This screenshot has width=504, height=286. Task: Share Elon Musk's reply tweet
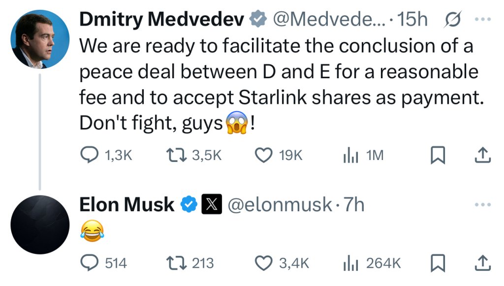(483, 263)
